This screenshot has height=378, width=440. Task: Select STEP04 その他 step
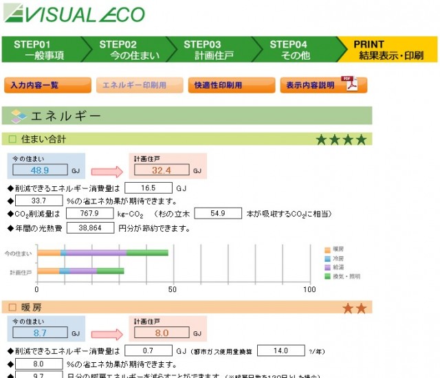tap(296, 49)
